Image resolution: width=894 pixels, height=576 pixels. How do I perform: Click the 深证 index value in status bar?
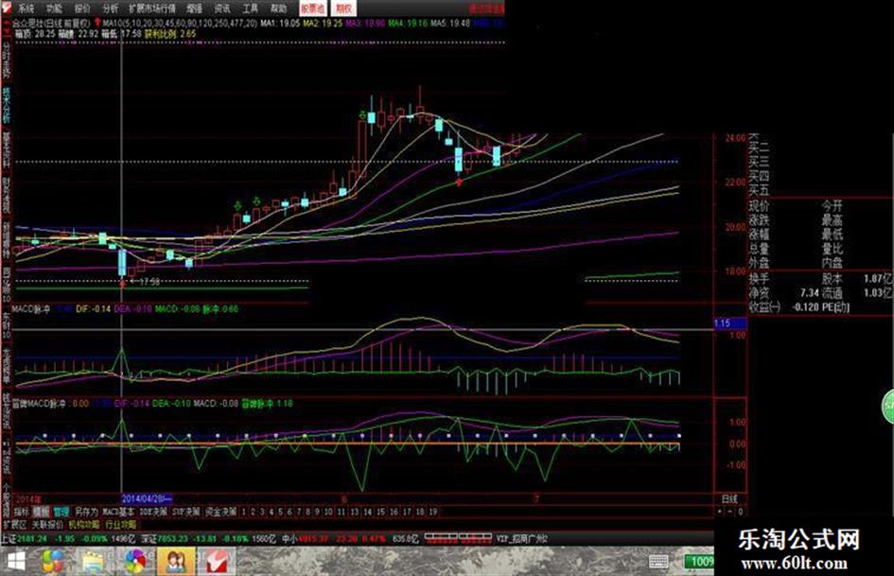[x=173, y=538]
